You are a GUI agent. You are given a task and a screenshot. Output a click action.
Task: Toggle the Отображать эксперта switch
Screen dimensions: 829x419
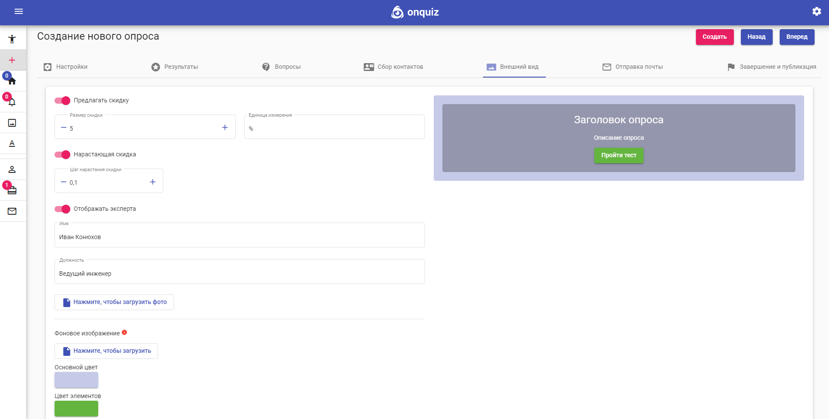click(x=62, y=209)
